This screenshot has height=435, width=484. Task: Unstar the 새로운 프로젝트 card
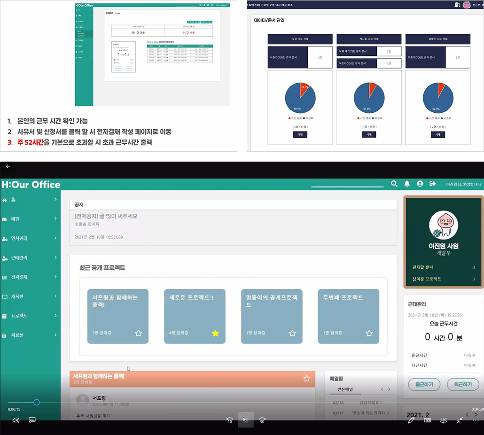pyautogui.click(x=215, y=333)
